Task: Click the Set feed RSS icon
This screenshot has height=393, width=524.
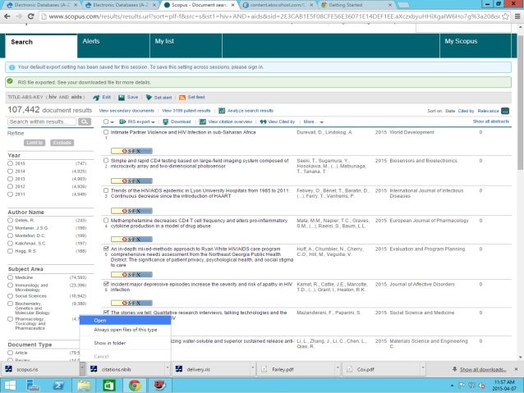Action: pos(182,98)
